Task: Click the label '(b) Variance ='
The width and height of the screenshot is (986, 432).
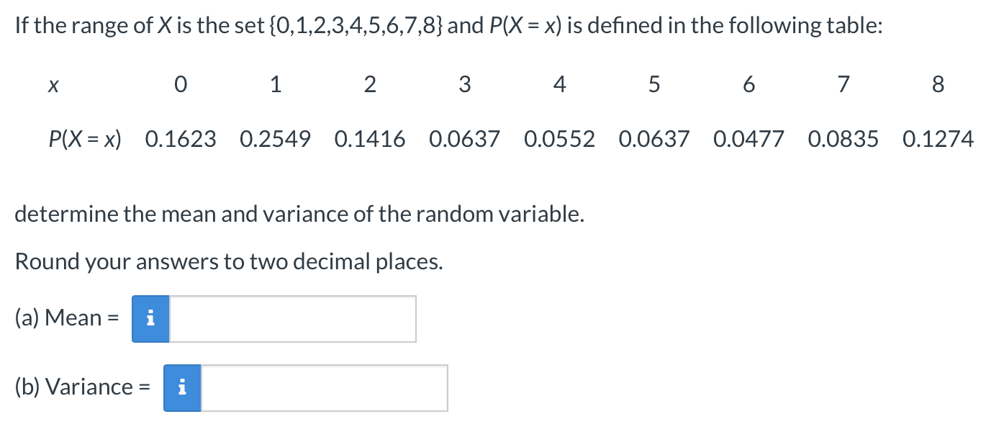Action: coord(81,387)
